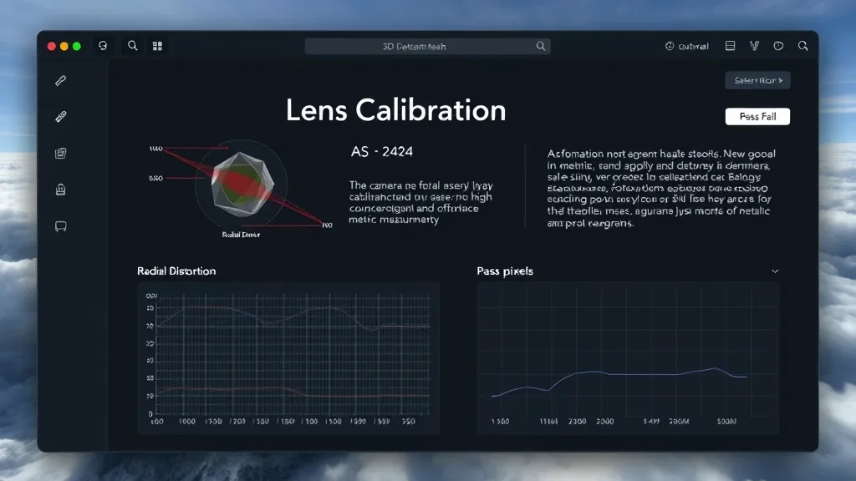The width and height of the screenshot is (856, 481).
Task: Select the ruler tool in the sidebar
Action: tap(60, 81)
